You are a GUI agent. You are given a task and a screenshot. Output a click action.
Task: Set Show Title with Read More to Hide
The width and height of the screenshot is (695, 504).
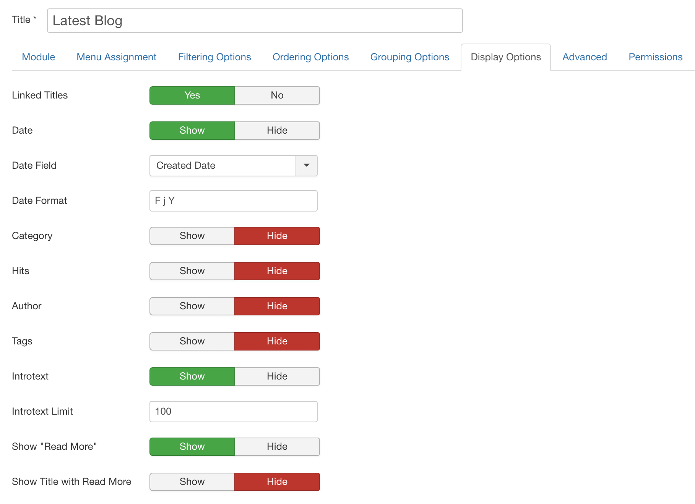pos(277,482)
